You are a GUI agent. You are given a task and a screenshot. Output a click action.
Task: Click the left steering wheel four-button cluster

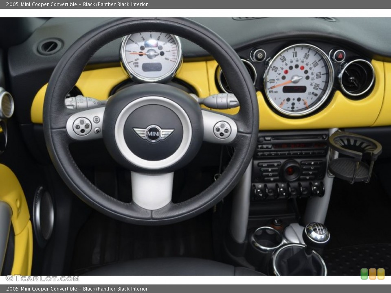(82, 127)
